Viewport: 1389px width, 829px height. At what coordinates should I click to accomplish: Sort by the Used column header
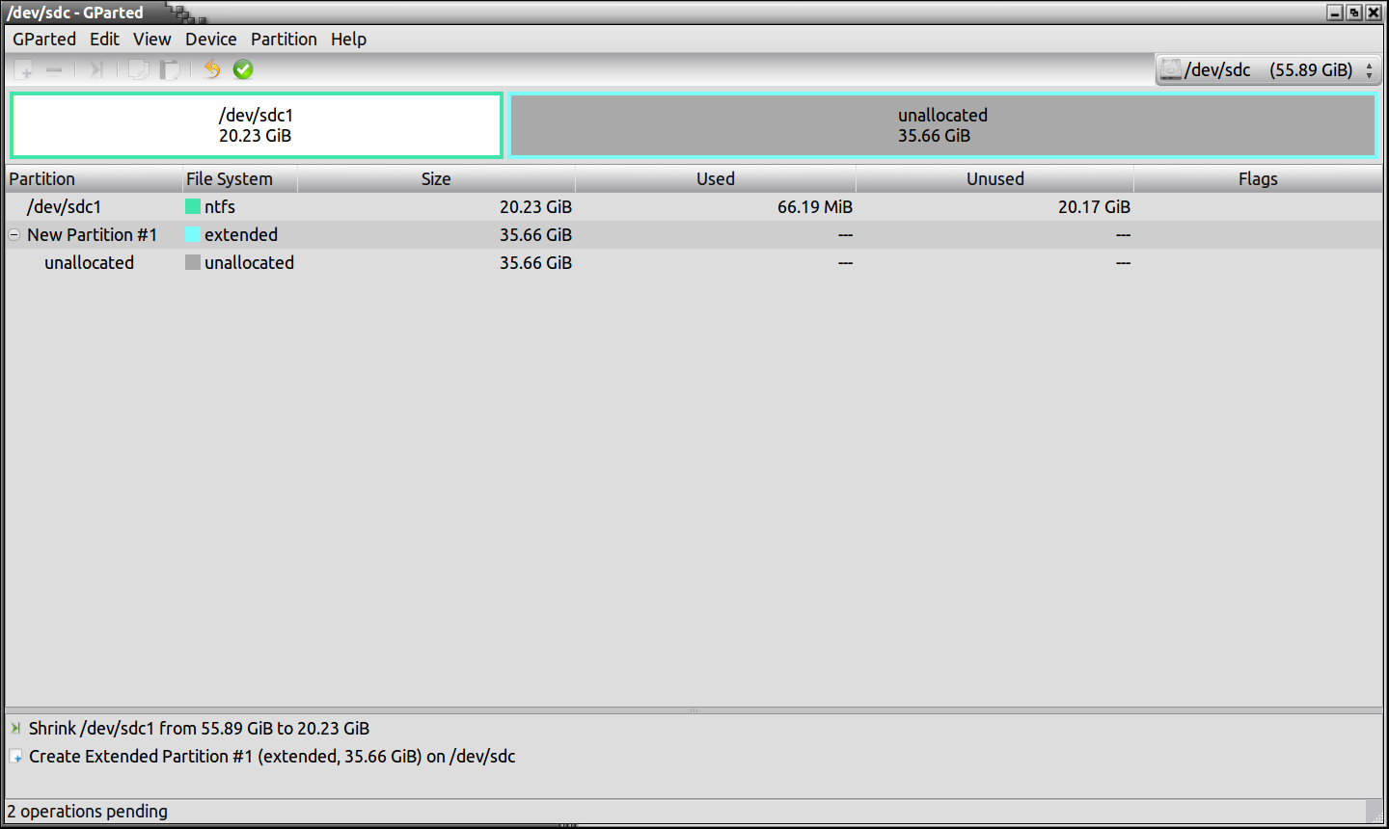pyautogui.click(x=716, y=179)
